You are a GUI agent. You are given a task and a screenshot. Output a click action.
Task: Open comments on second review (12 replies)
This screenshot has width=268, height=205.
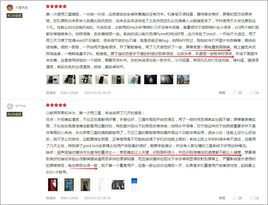pyautogui.click(x=254, y=198)
